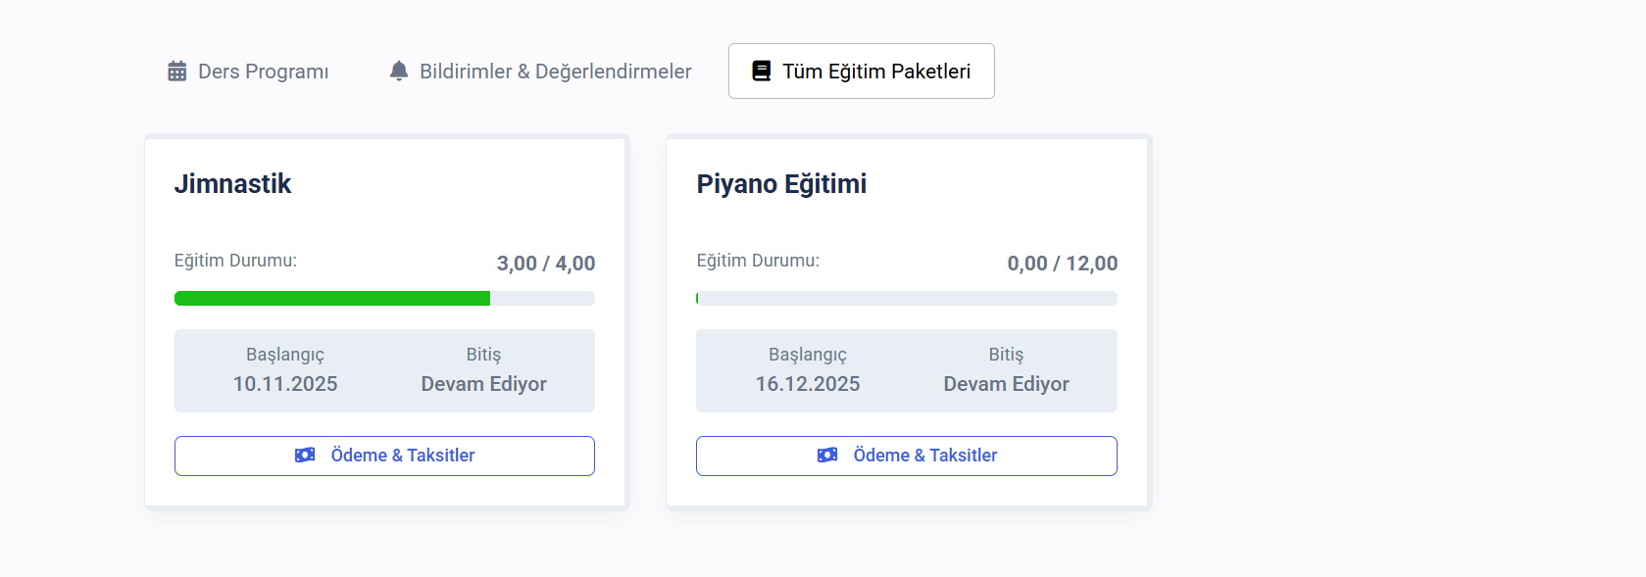Click the start date 10.11.2025

pos(285,384)
